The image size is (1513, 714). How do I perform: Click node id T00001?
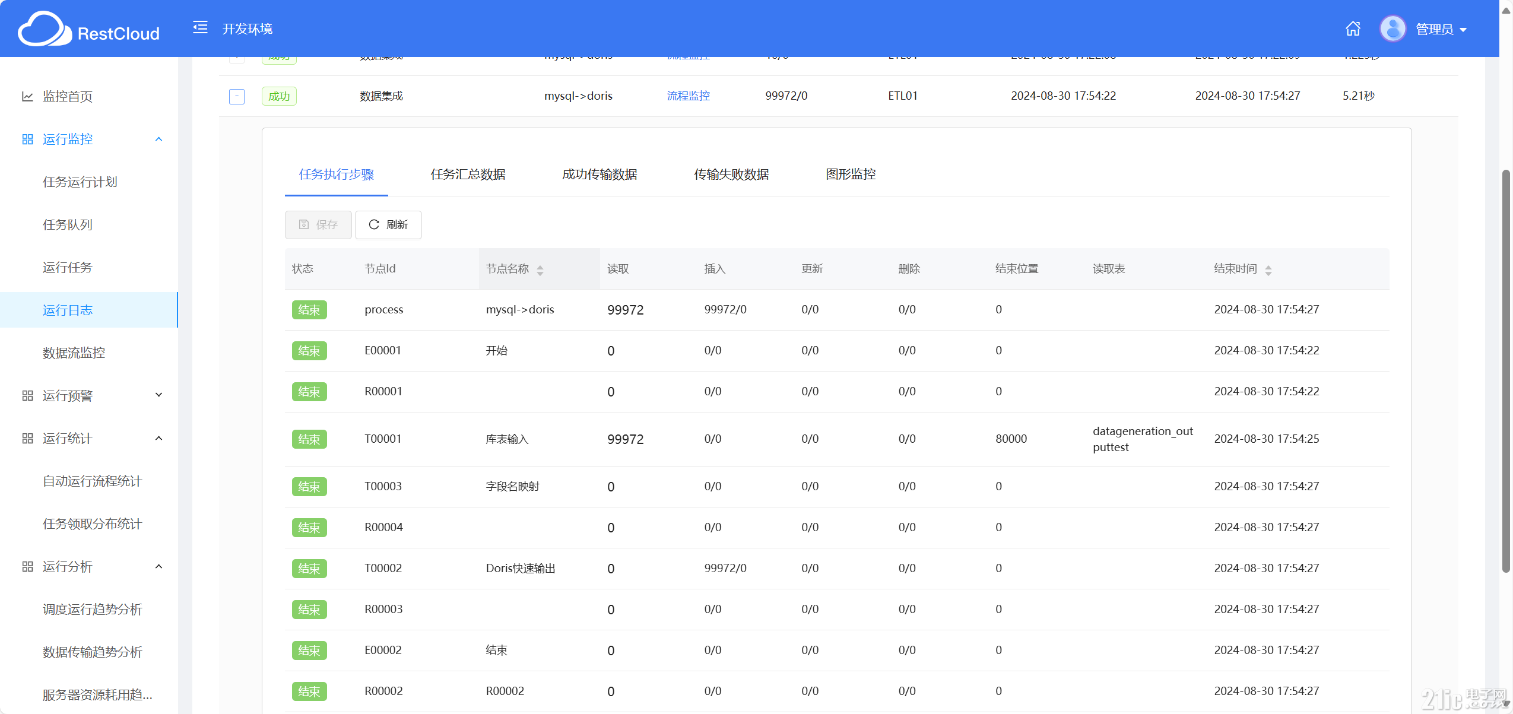pyautogui.click(x=383, y=439)
